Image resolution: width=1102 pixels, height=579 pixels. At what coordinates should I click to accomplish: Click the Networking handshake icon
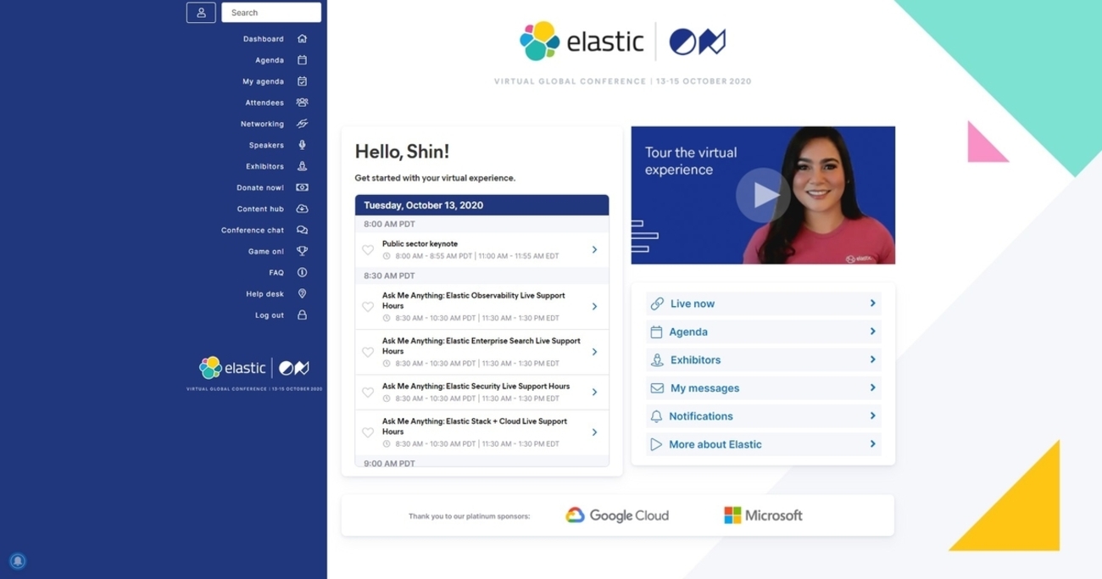[x=302, y=124]
